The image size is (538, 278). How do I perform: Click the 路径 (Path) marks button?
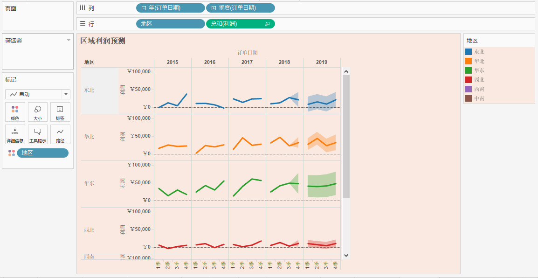click(x=60, y=134)
